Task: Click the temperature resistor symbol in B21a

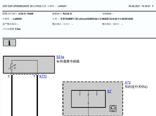Action: coord(12,67)
